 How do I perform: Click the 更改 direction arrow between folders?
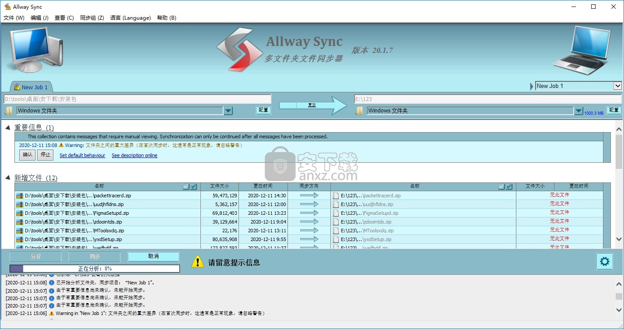[x=312, y=105]
